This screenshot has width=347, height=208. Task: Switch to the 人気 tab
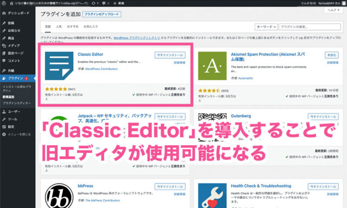(x=59, y=27)
